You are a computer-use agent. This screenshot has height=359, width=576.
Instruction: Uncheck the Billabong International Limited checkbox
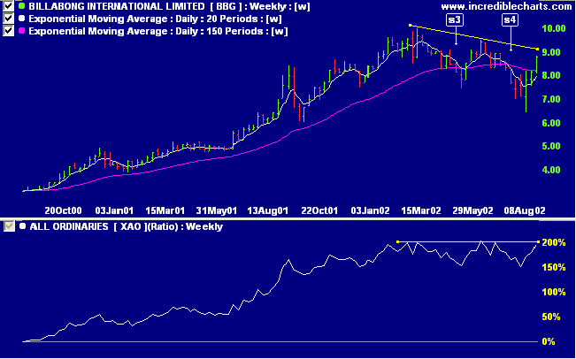[8, 6]
